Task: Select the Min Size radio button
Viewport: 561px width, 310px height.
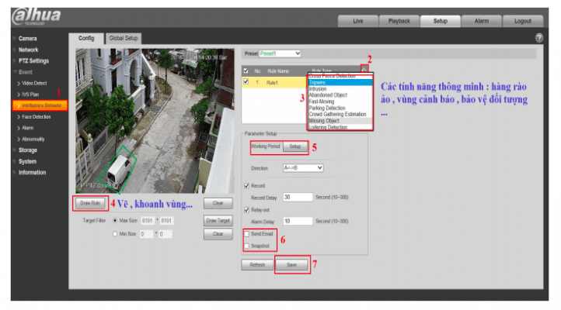Action: pos(116,232)
